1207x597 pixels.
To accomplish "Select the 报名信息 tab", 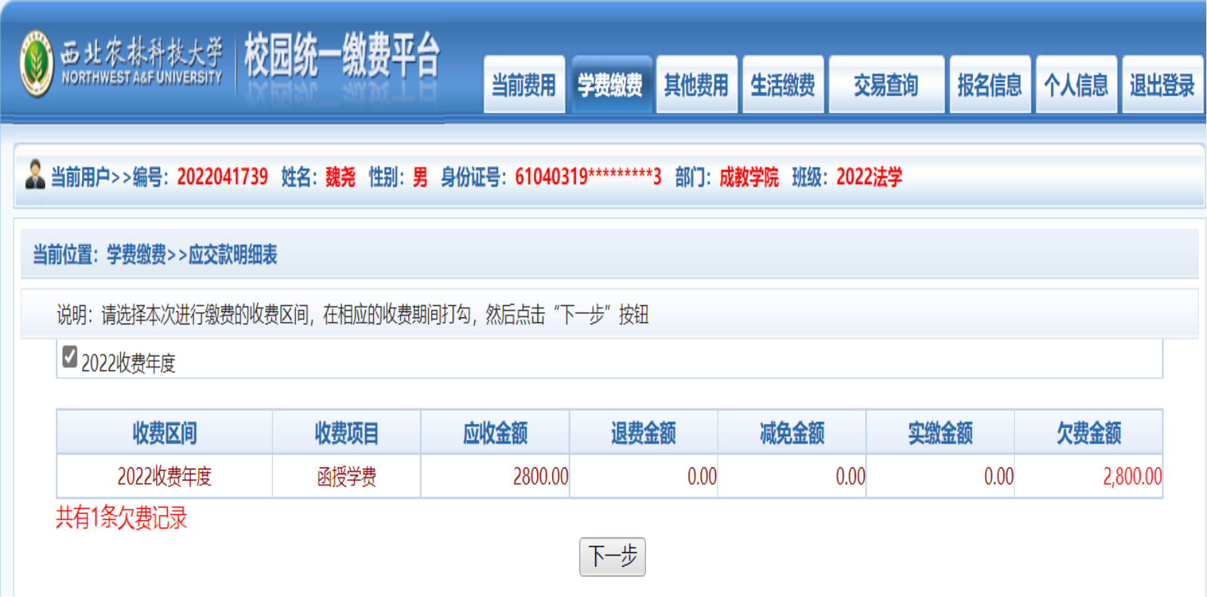I will [989, 85].
